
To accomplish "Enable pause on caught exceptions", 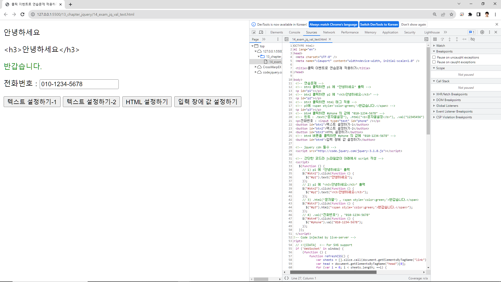I will tap(434, 62).
